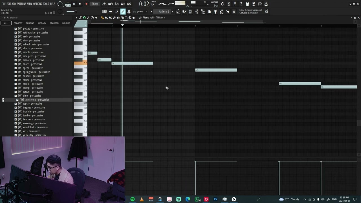
Task: Click the Save project floppy icon
Action: pyautogui.click(x=247, y=4)
